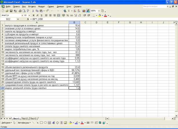The width and height of the screenshot is (178, 129).
Task: Click the Print icon in the toolbar
Action: point(20,11)
